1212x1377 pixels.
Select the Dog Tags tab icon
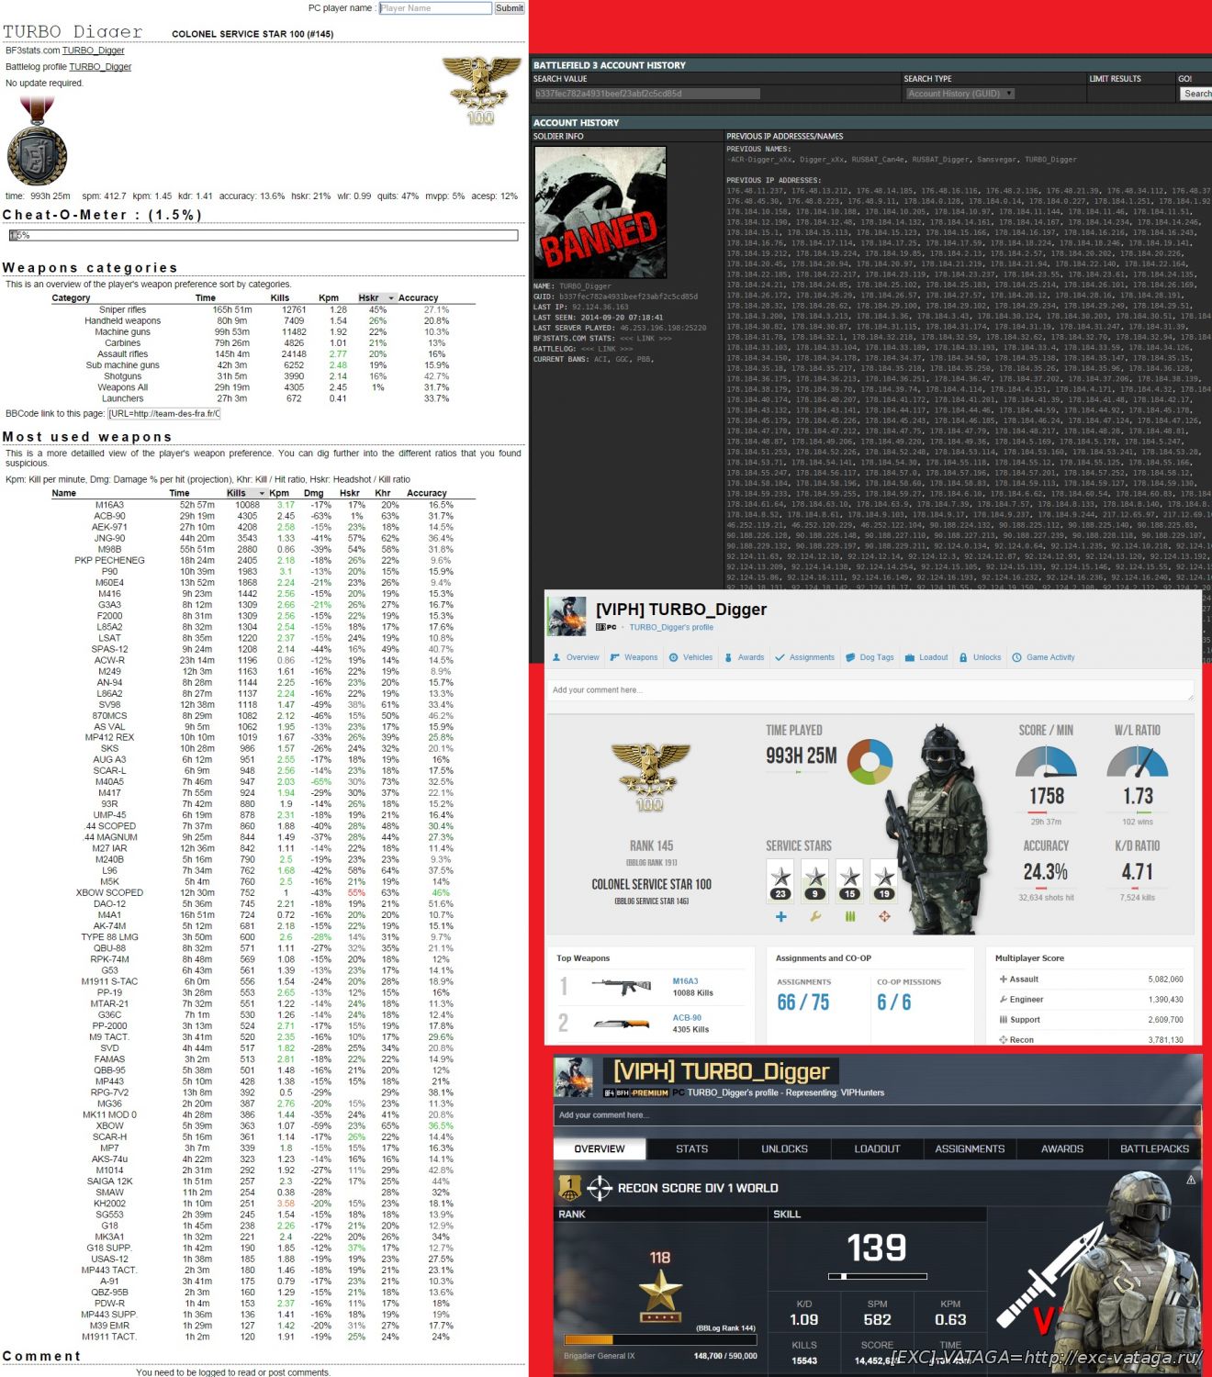850,657
